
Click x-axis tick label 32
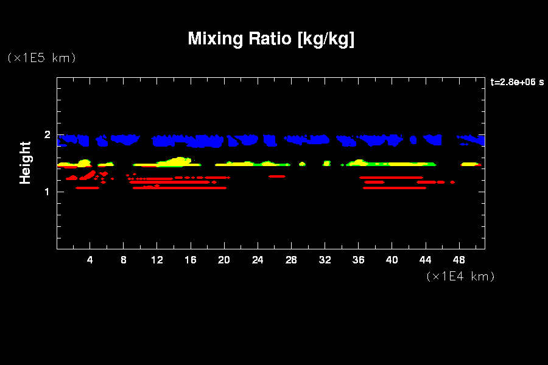coord(325,260)
